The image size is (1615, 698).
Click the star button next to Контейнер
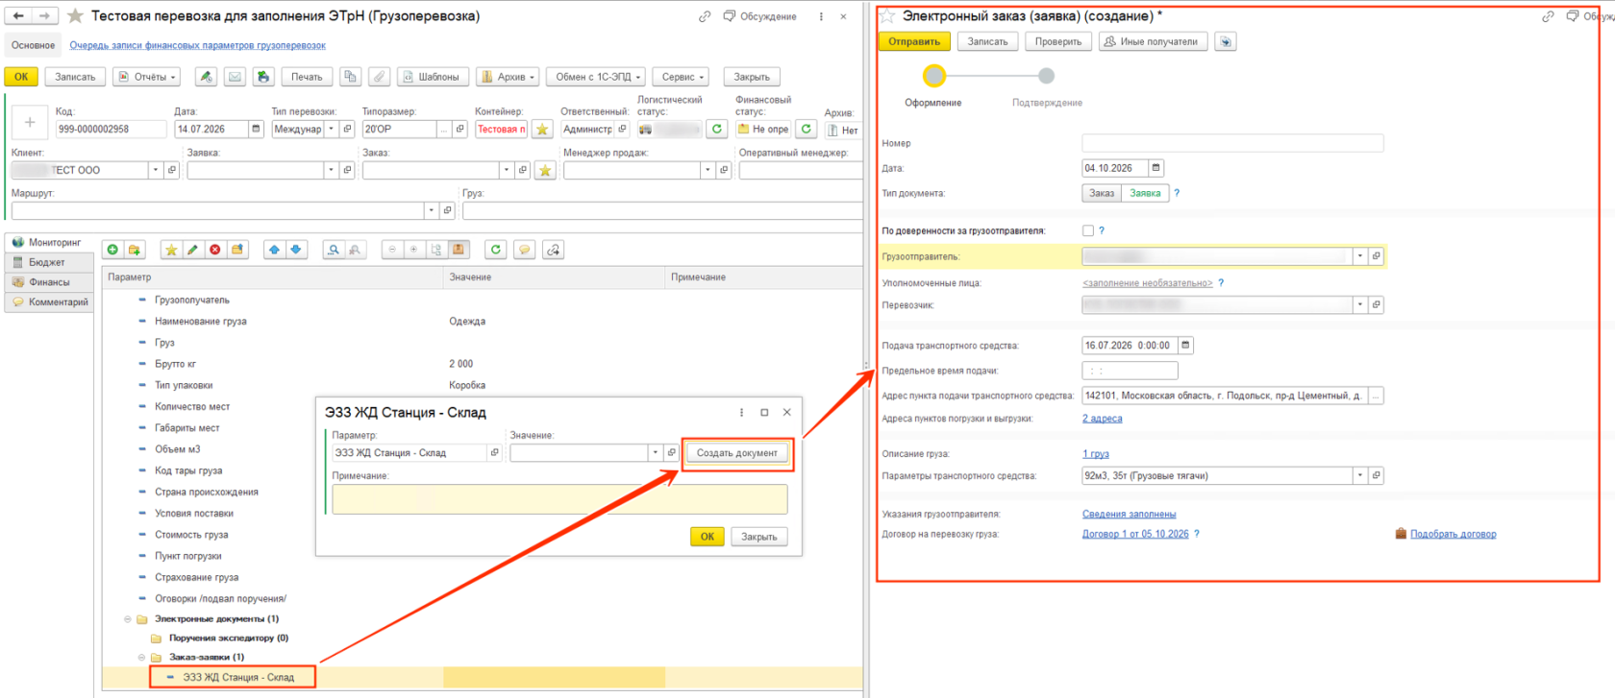click(542, 129)
